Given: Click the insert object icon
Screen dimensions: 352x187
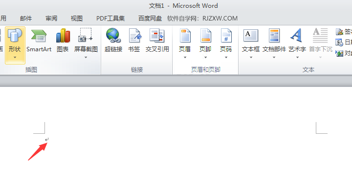Looking at the screenshot, I should 339,53.
